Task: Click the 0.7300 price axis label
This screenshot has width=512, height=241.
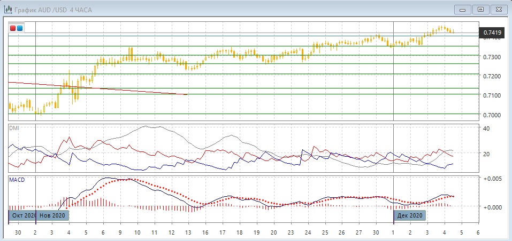Action: [x=492, y=57]
